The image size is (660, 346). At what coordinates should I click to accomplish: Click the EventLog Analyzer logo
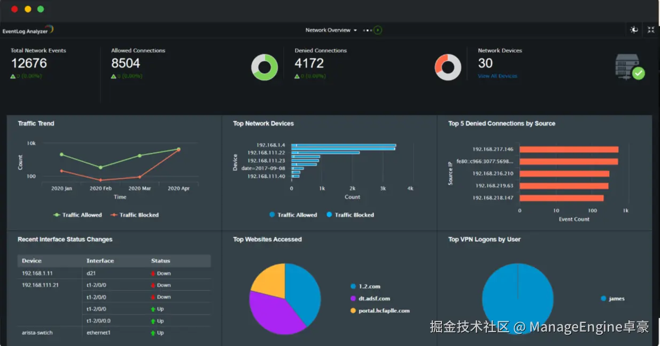tap(28, 30)
